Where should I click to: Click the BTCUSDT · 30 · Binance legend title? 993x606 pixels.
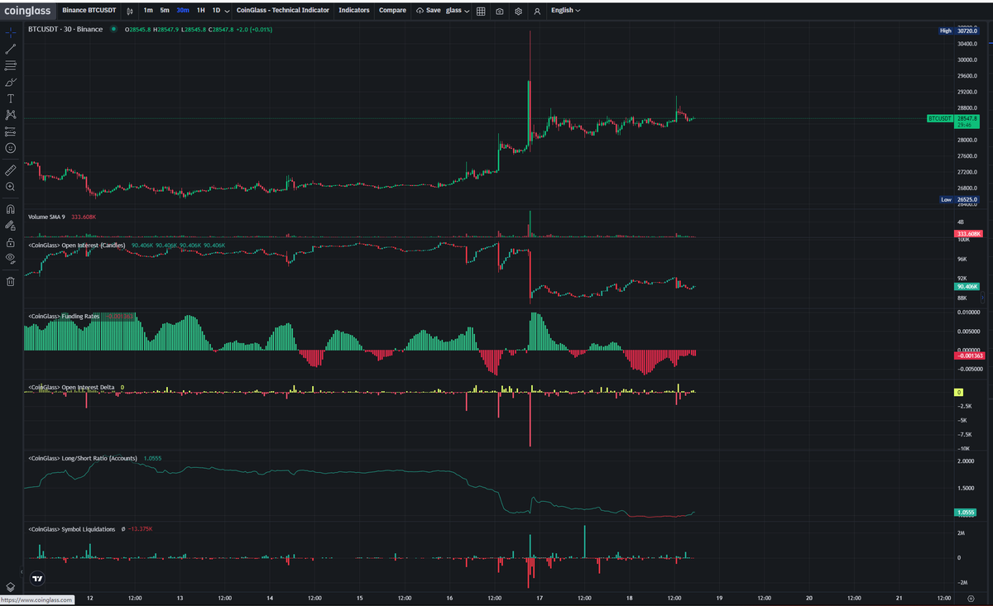tap(65, 29)
